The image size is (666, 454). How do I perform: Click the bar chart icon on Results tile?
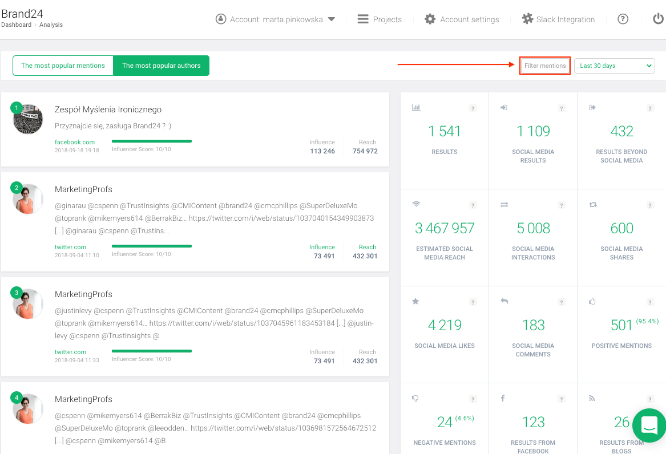tap(416, 108)
